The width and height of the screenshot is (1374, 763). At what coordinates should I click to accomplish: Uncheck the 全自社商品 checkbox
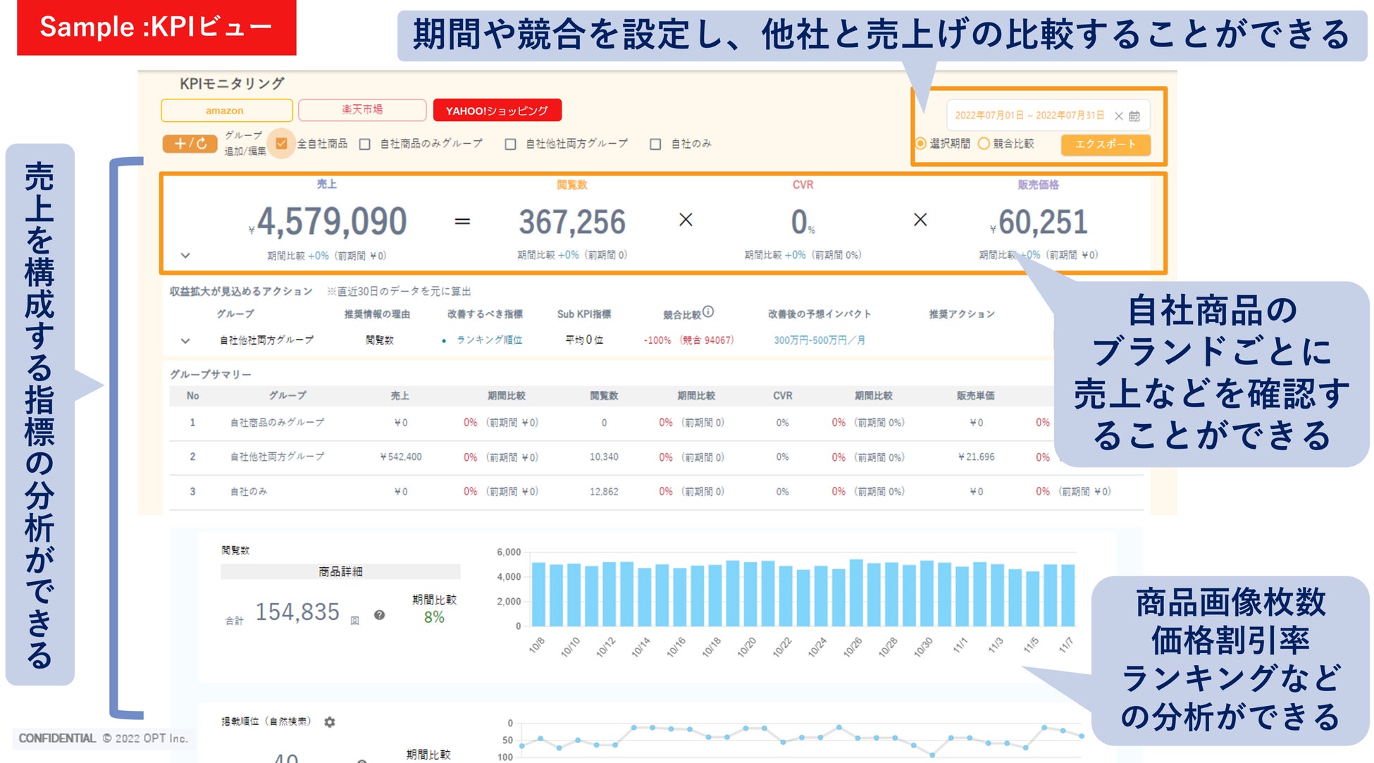coord(281,144)
